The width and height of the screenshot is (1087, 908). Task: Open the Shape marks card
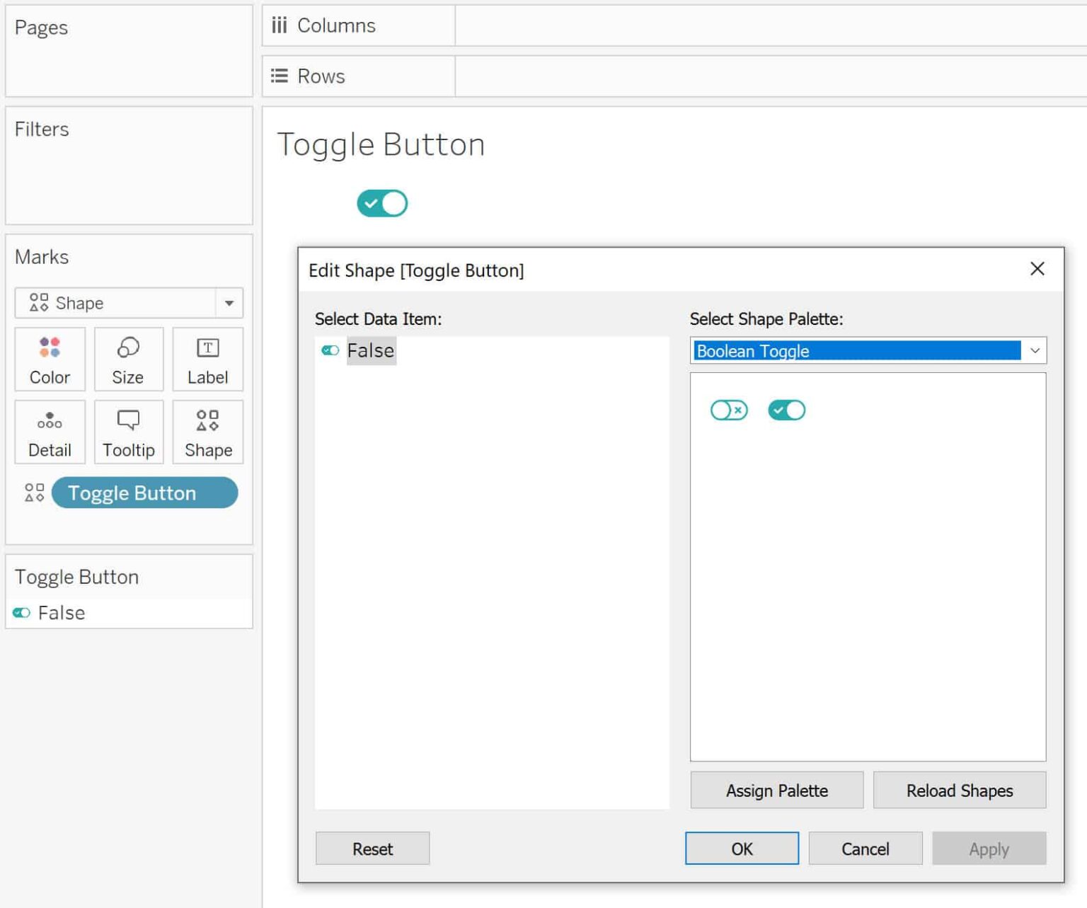[207, 432]
